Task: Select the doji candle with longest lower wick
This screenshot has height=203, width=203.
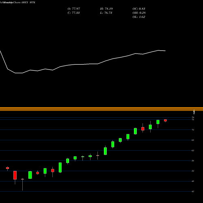Action: pyautogui.click(x=22, y=179)
